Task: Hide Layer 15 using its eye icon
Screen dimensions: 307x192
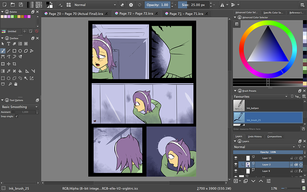Action: [236, 158]
